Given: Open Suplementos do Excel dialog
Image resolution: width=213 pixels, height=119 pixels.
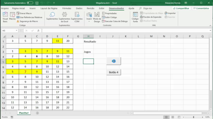Looking at the screenshot, I should 64,17.
